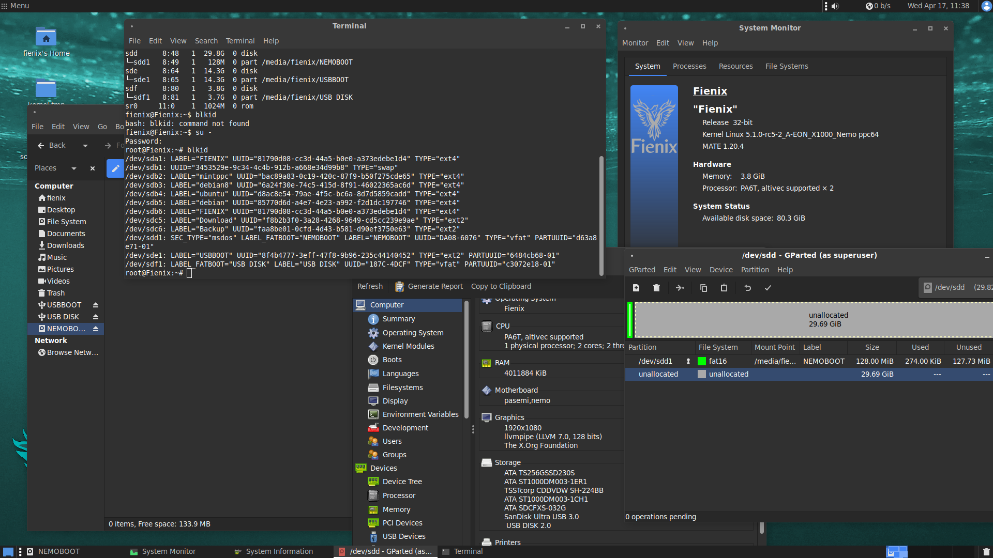Apply all operations with checkmark icon
The height and width of the screenshot is (558, 993).
(768, 288)
